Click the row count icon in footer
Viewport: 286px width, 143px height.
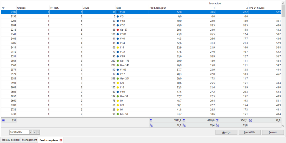(x=3, y=120)
